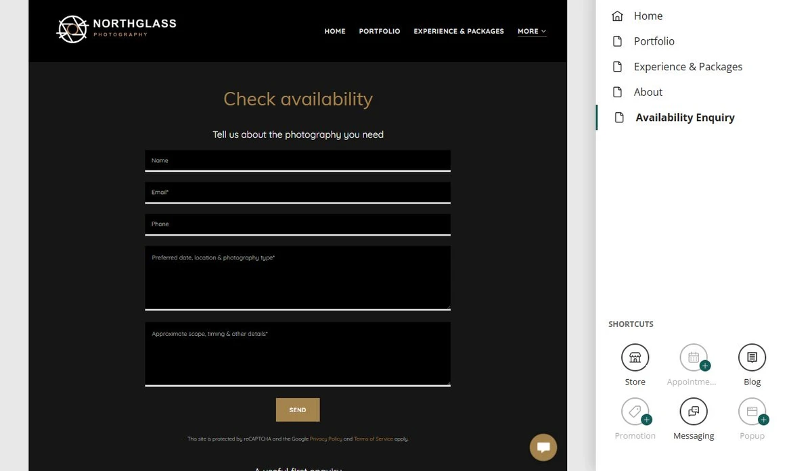Open PORTFOLIO in site navigation
The width and height of the screenshot is (812, 471).
(380, 31)
